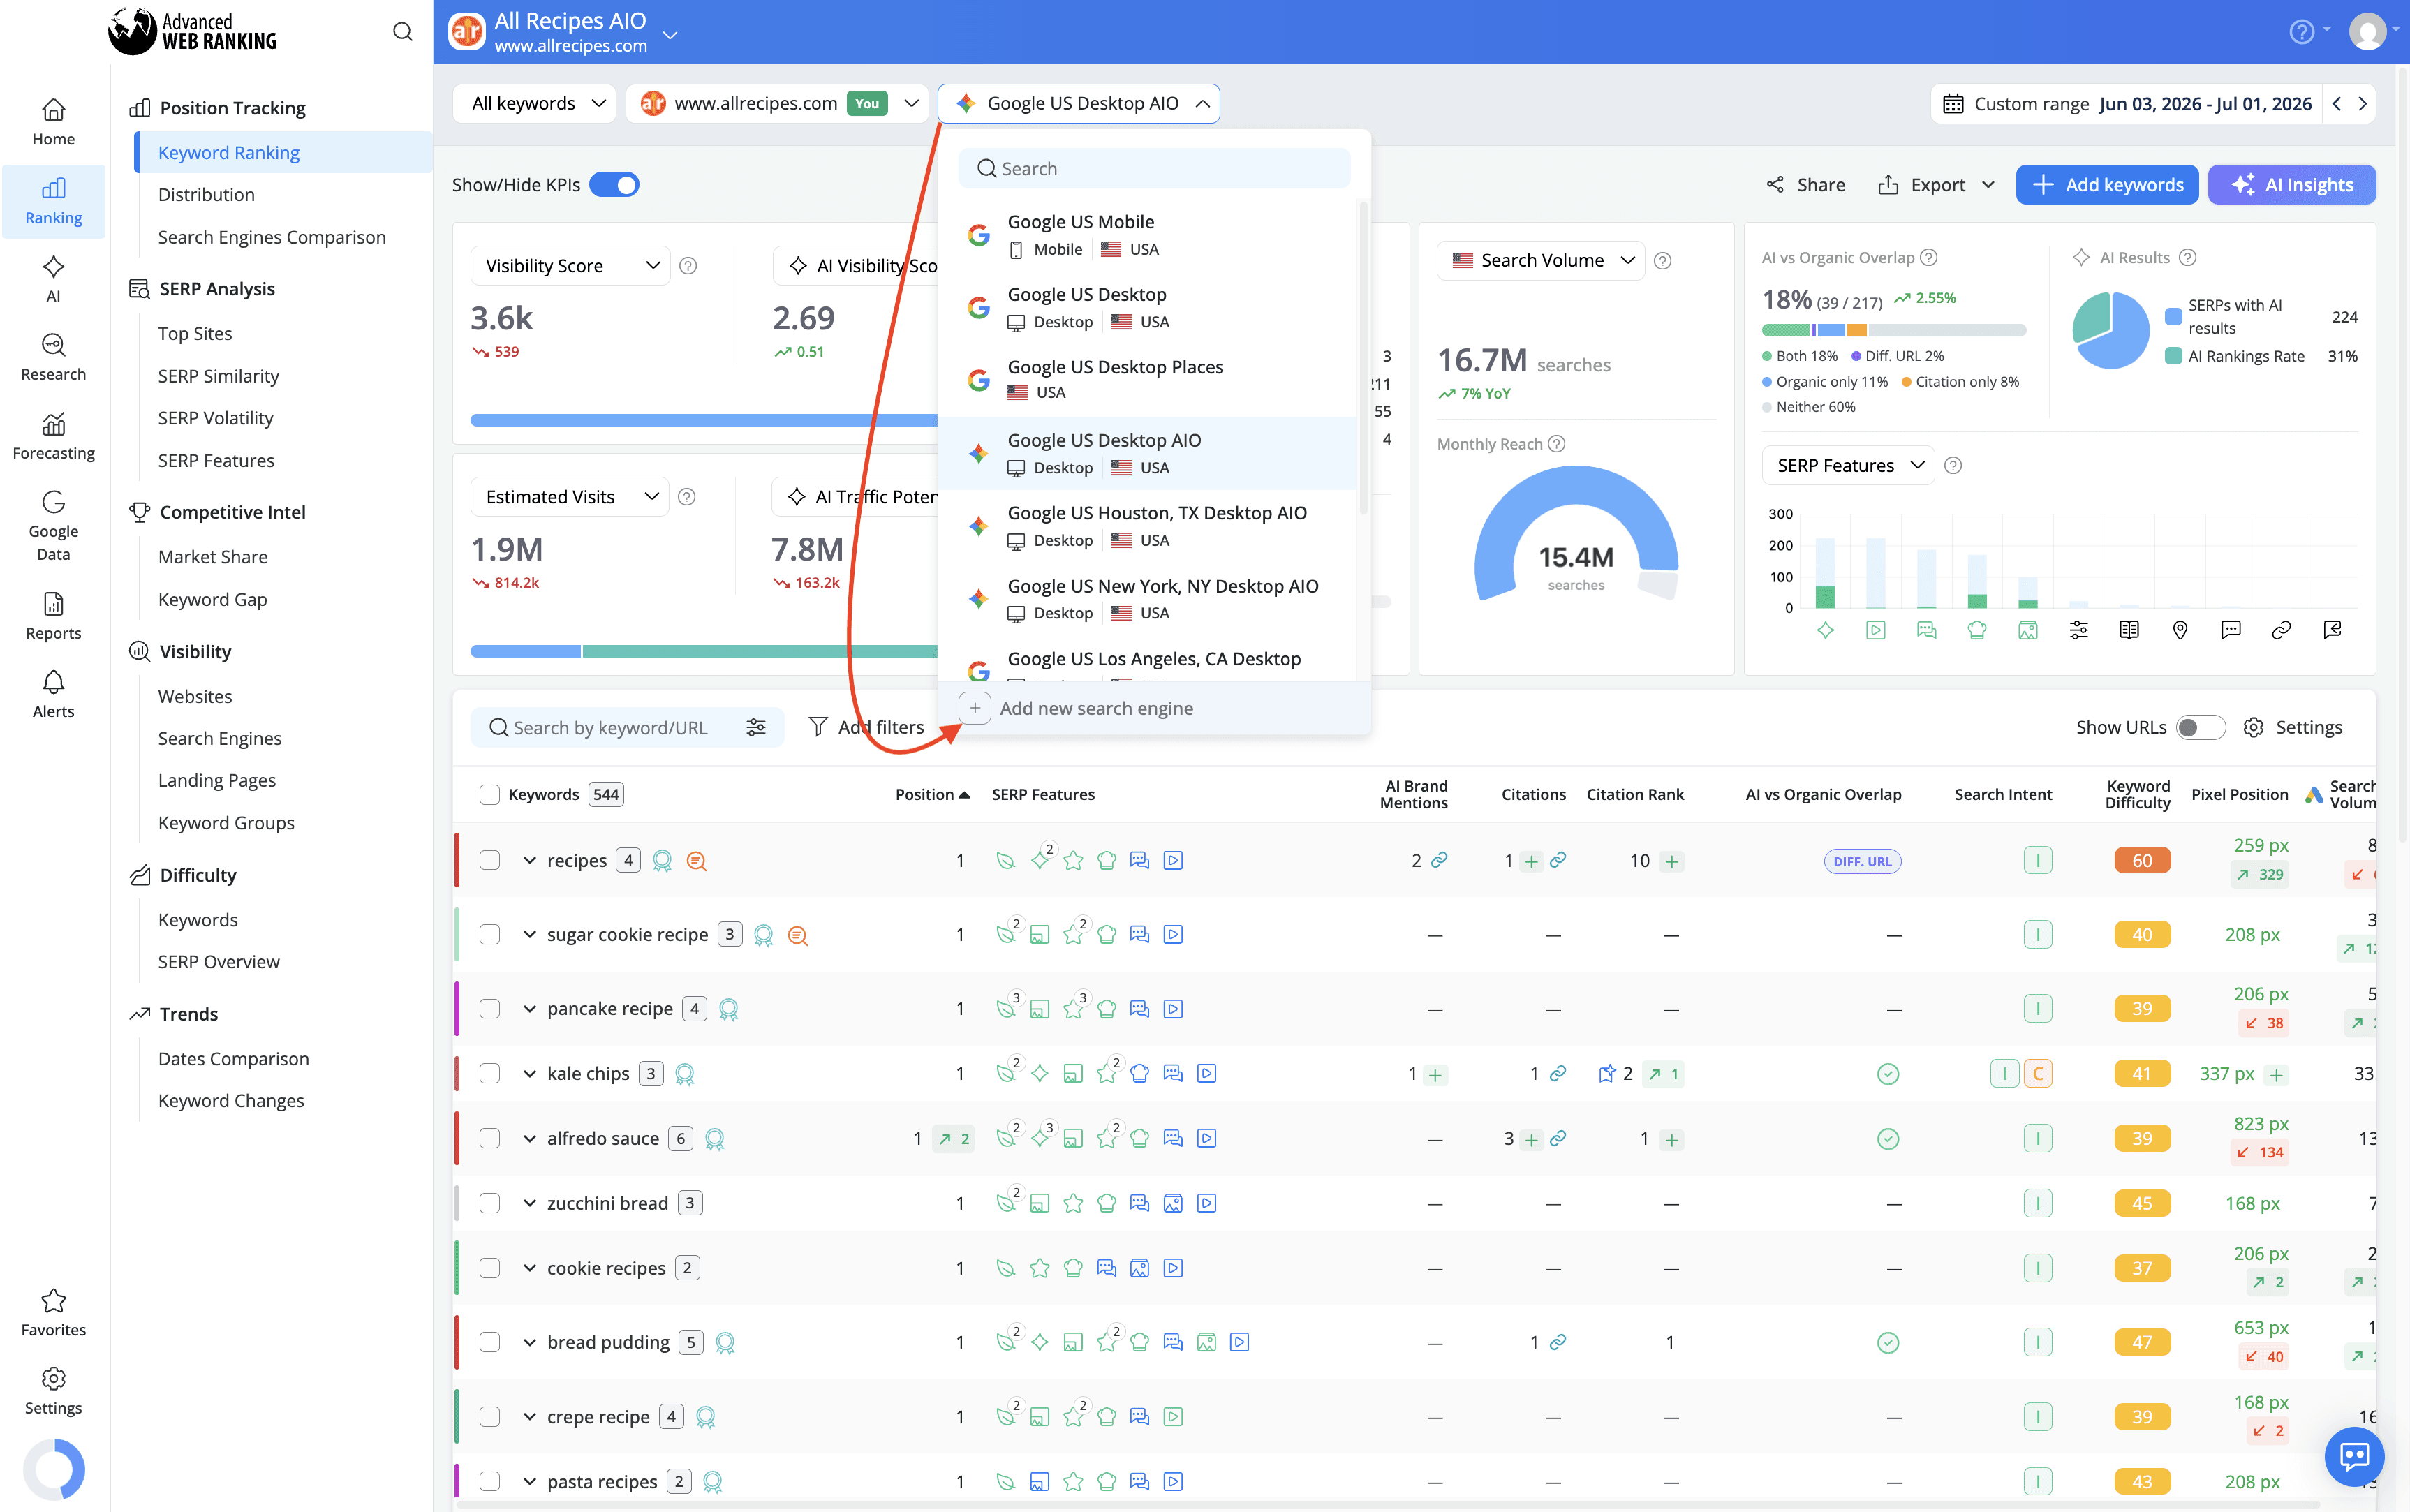Screen dimensions: 2410x1512
Task: Open Settings gear in left sidebar
Action: tap(53, 1390)
